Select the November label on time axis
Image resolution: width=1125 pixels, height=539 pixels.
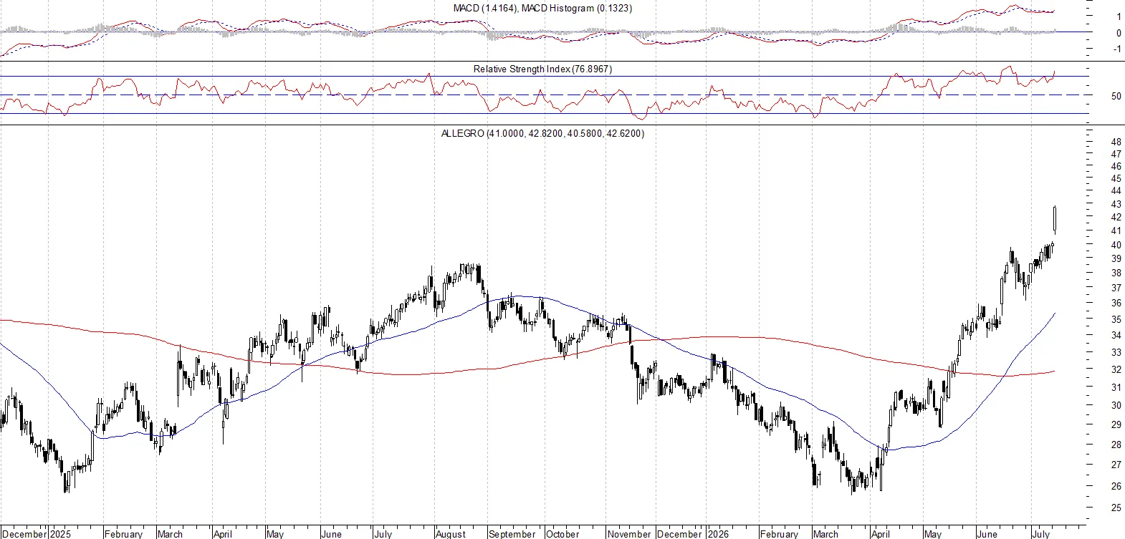628,534
